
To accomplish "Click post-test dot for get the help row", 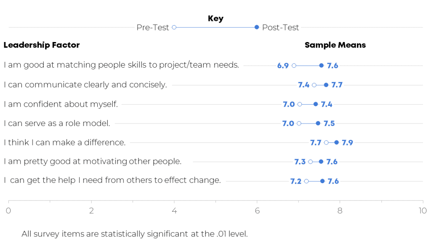I will coord(322,181).
